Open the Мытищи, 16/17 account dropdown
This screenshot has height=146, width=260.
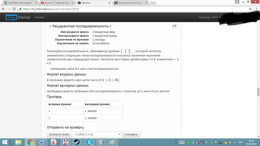click(210, 17)
